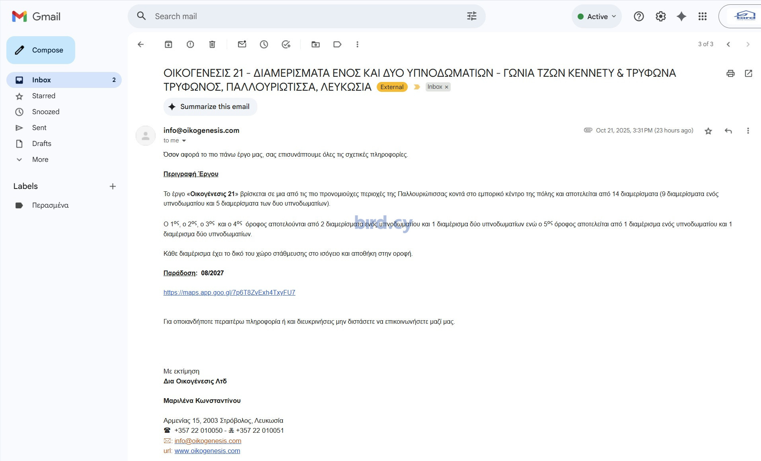
Task: Go to the Drafts folder
Action: (x=42, y=144)
